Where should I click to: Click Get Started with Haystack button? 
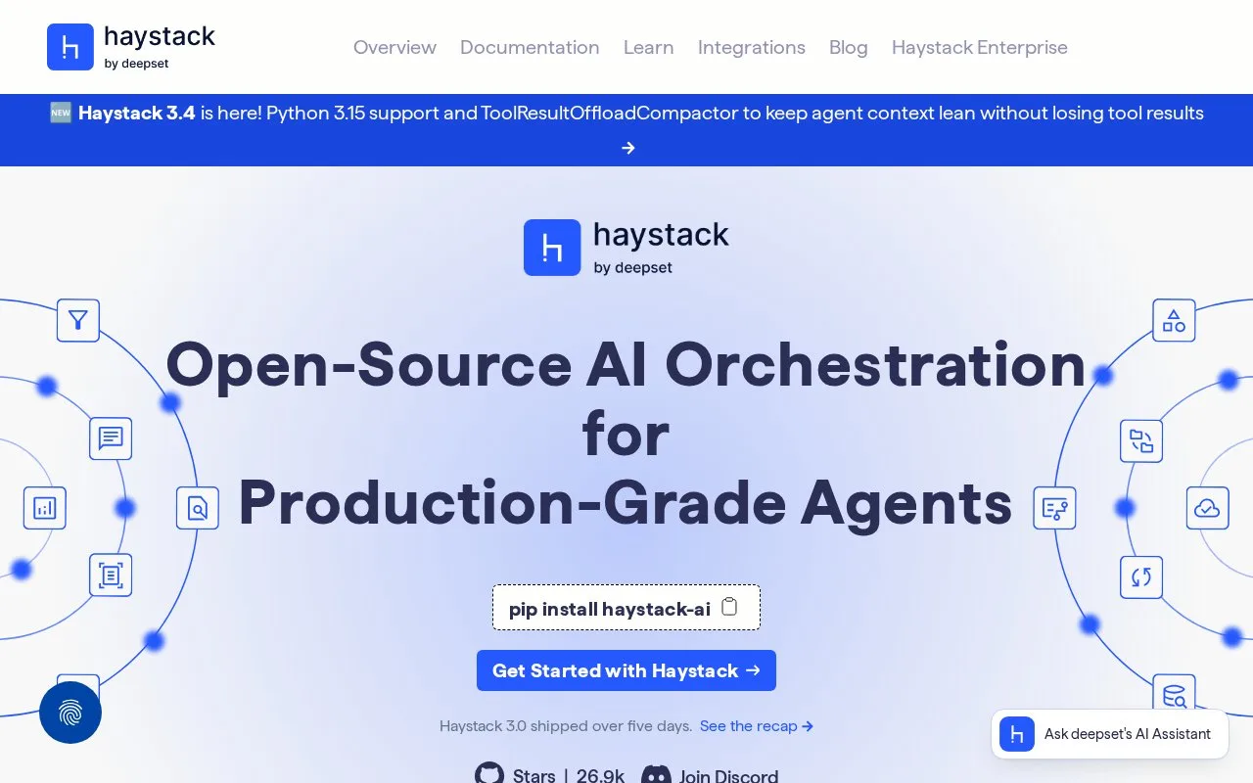626,670
